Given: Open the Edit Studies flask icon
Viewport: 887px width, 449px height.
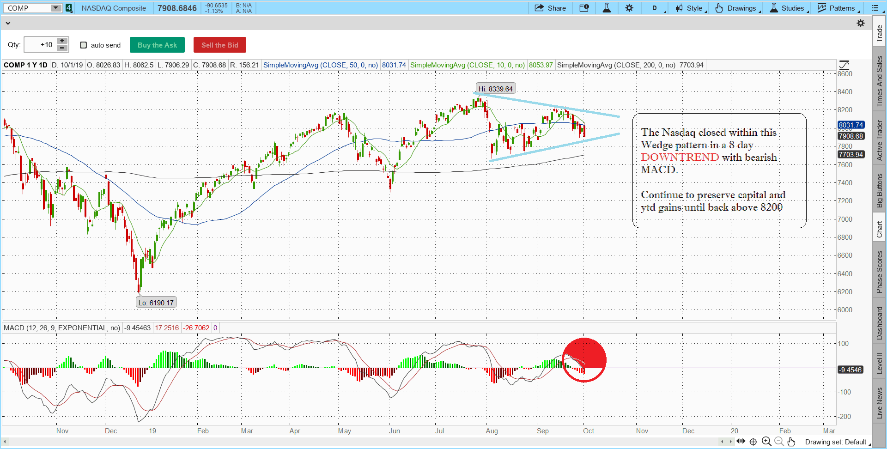Looking at the screenshot, I should (x=607, y=8).
